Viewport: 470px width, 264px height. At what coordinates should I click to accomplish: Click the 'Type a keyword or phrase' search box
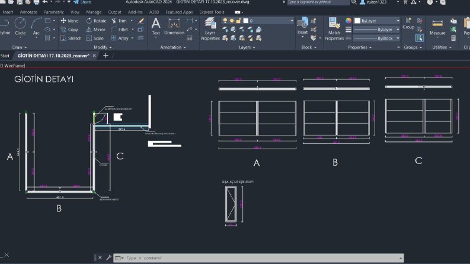[x=318, y=2]
